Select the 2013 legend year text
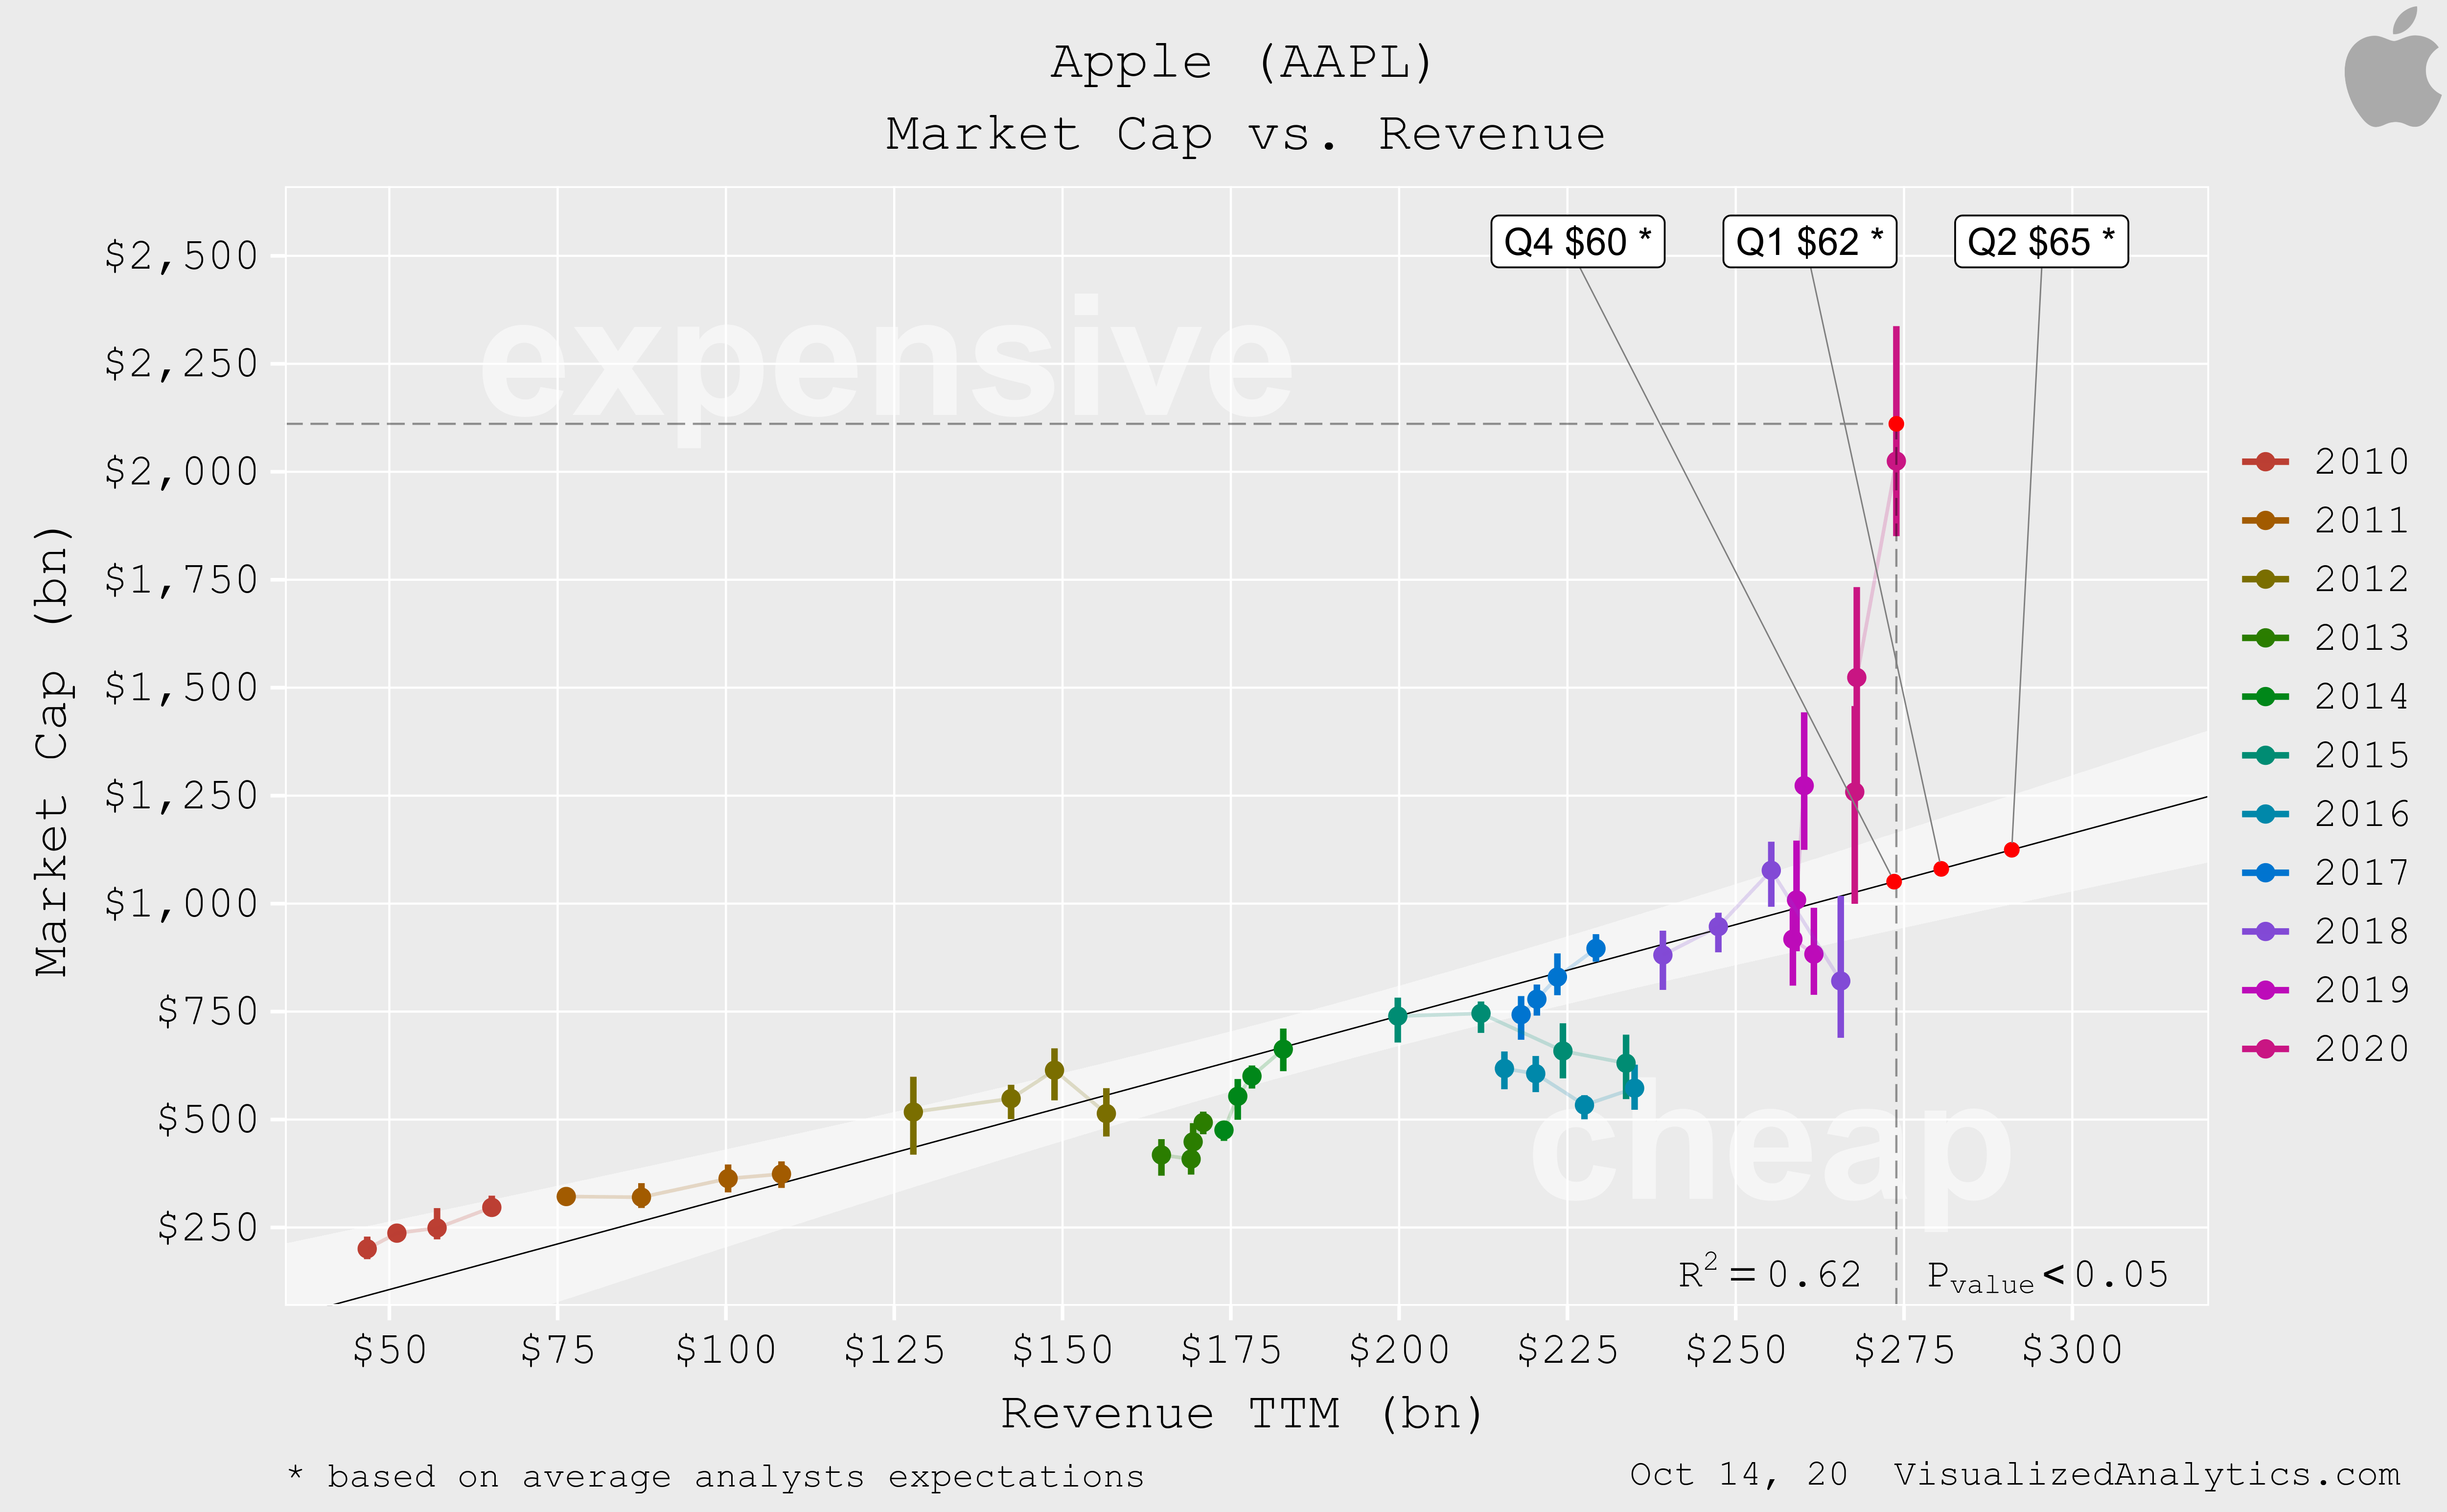Viewport: 2447px width, 1512px height. click(x=2362, y=638)
